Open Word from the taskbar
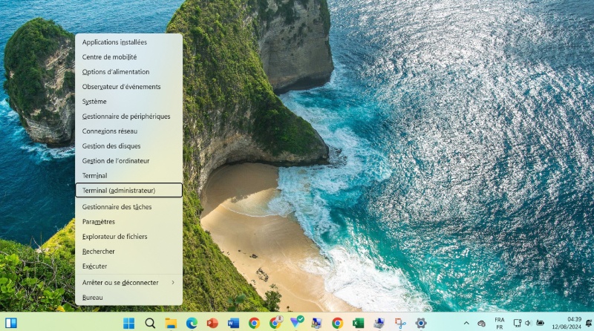The width and height of the screenshot is (594, 331). click(233, 323)
